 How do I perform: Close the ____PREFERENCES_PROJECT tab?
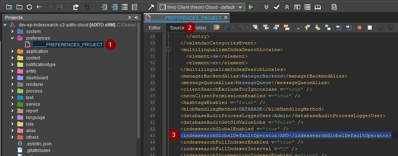[225, 18]
